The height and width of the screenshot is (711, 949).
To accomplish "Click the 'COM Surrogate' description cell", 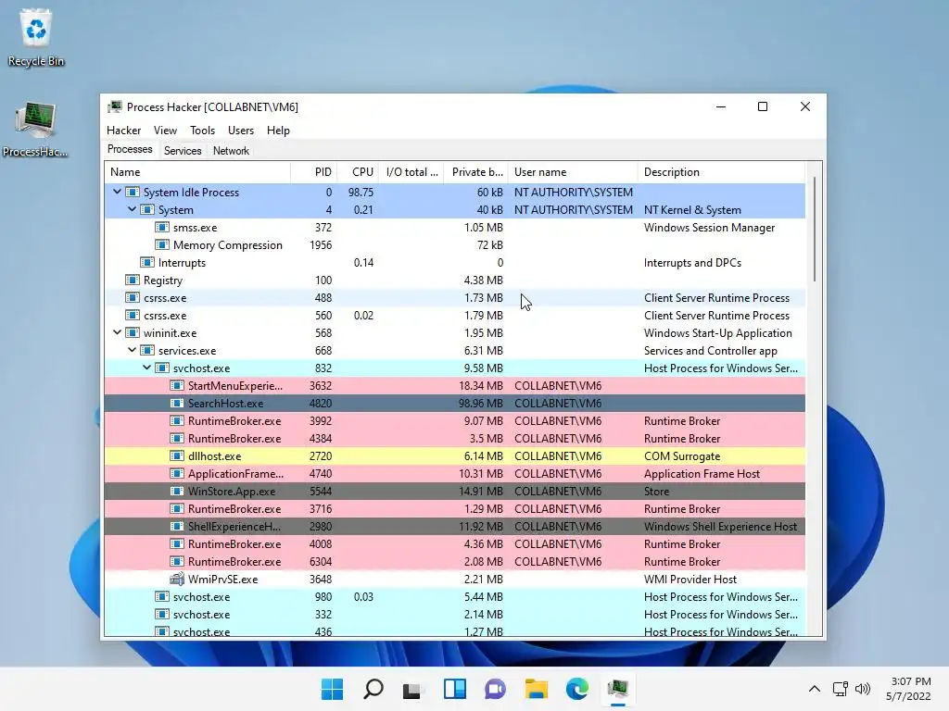I will coord(682,455).
